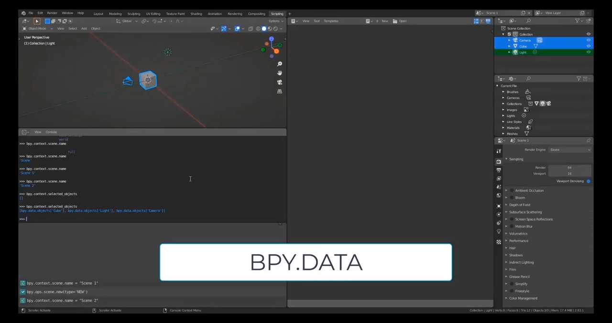Toggle camera view icon in the viewport
612x323 pixels.
click(280, 82)
